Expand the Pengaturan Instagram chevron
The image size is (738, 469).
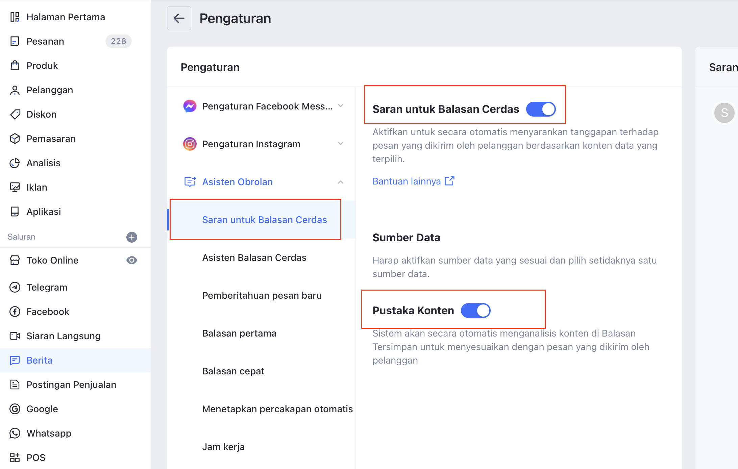(x=341, y=144)
